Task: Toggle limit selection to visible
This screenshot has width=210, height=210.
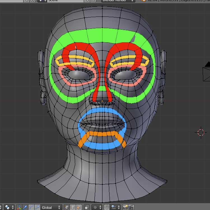Action: [87, 207]
